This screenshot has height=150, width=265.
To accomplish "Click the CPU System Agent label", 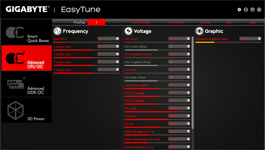I will (136, 85).
